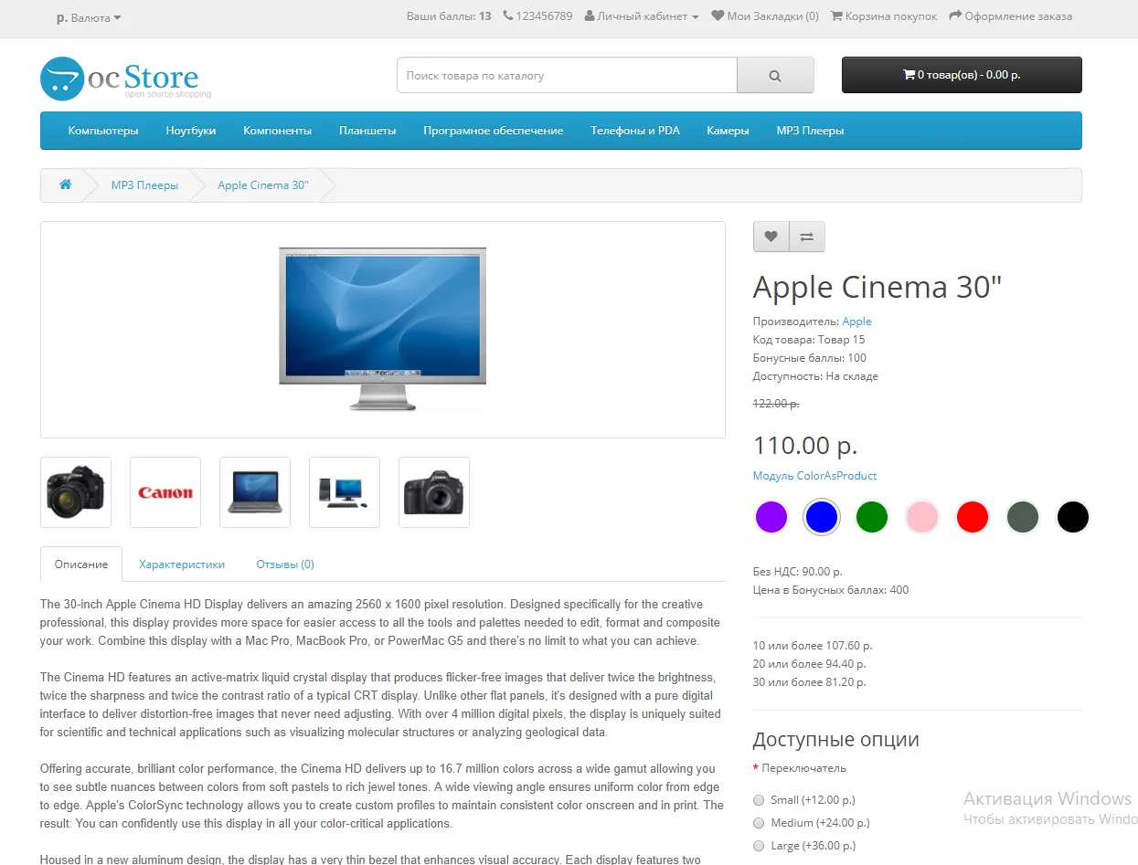This screenshot has height=865, width=1138.
Task: Click the Canon logo thumbnail
Action: pos(165,492)
